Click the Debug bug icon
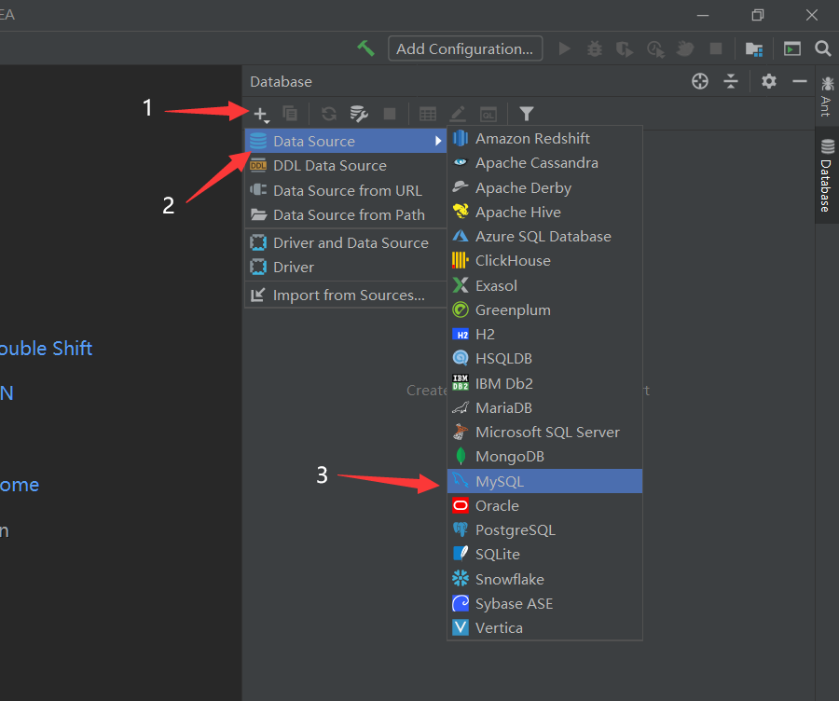 coord(595,48)
